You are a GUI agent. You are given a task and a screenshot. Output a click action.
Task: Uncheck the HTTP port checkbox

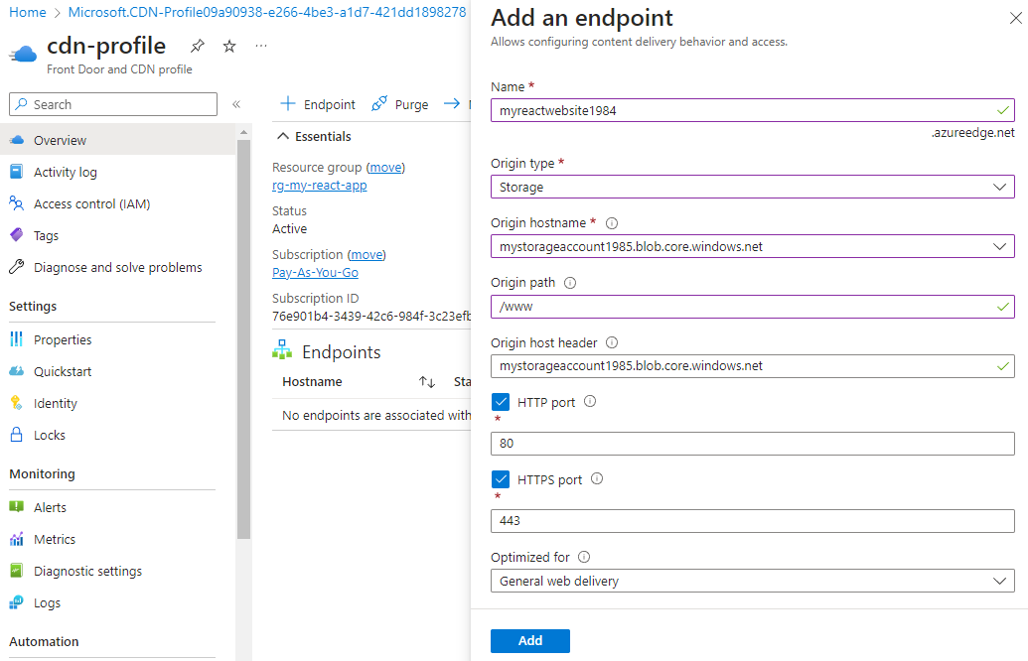point(501,402)
